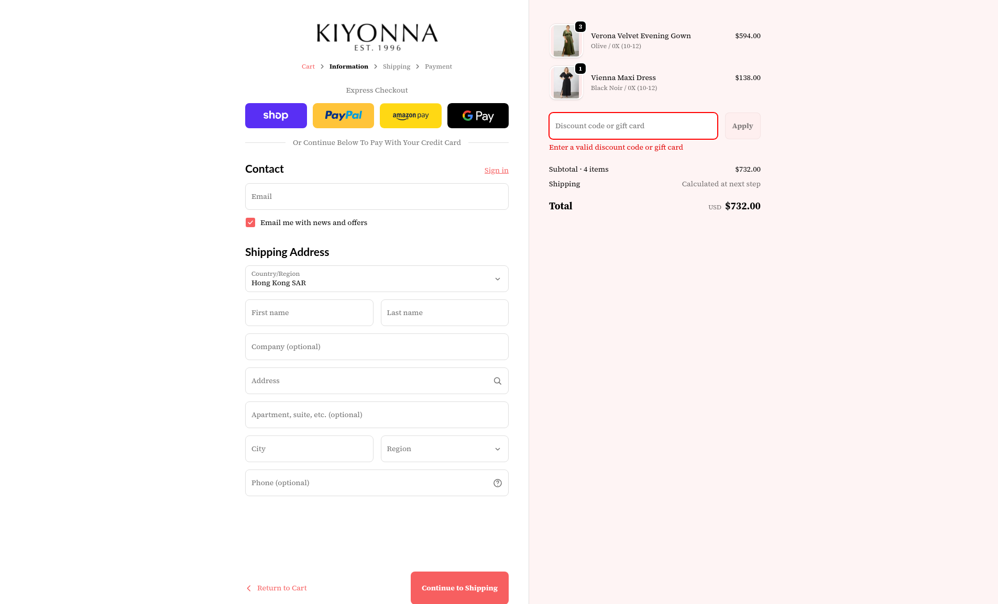Open the Sign in link

496,170
